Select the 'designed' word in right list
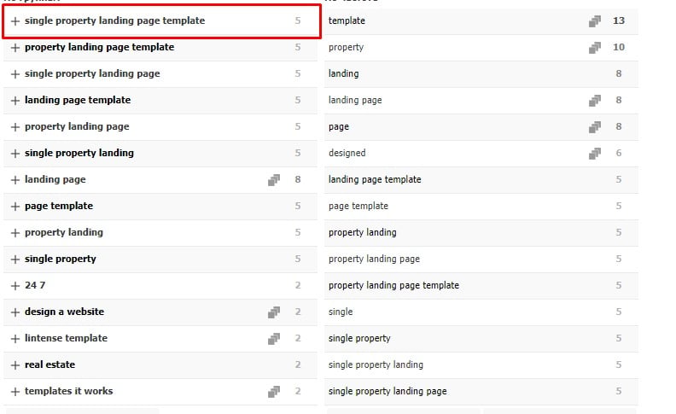The height and width of the screenshot is (414, 676). [347, 153]
